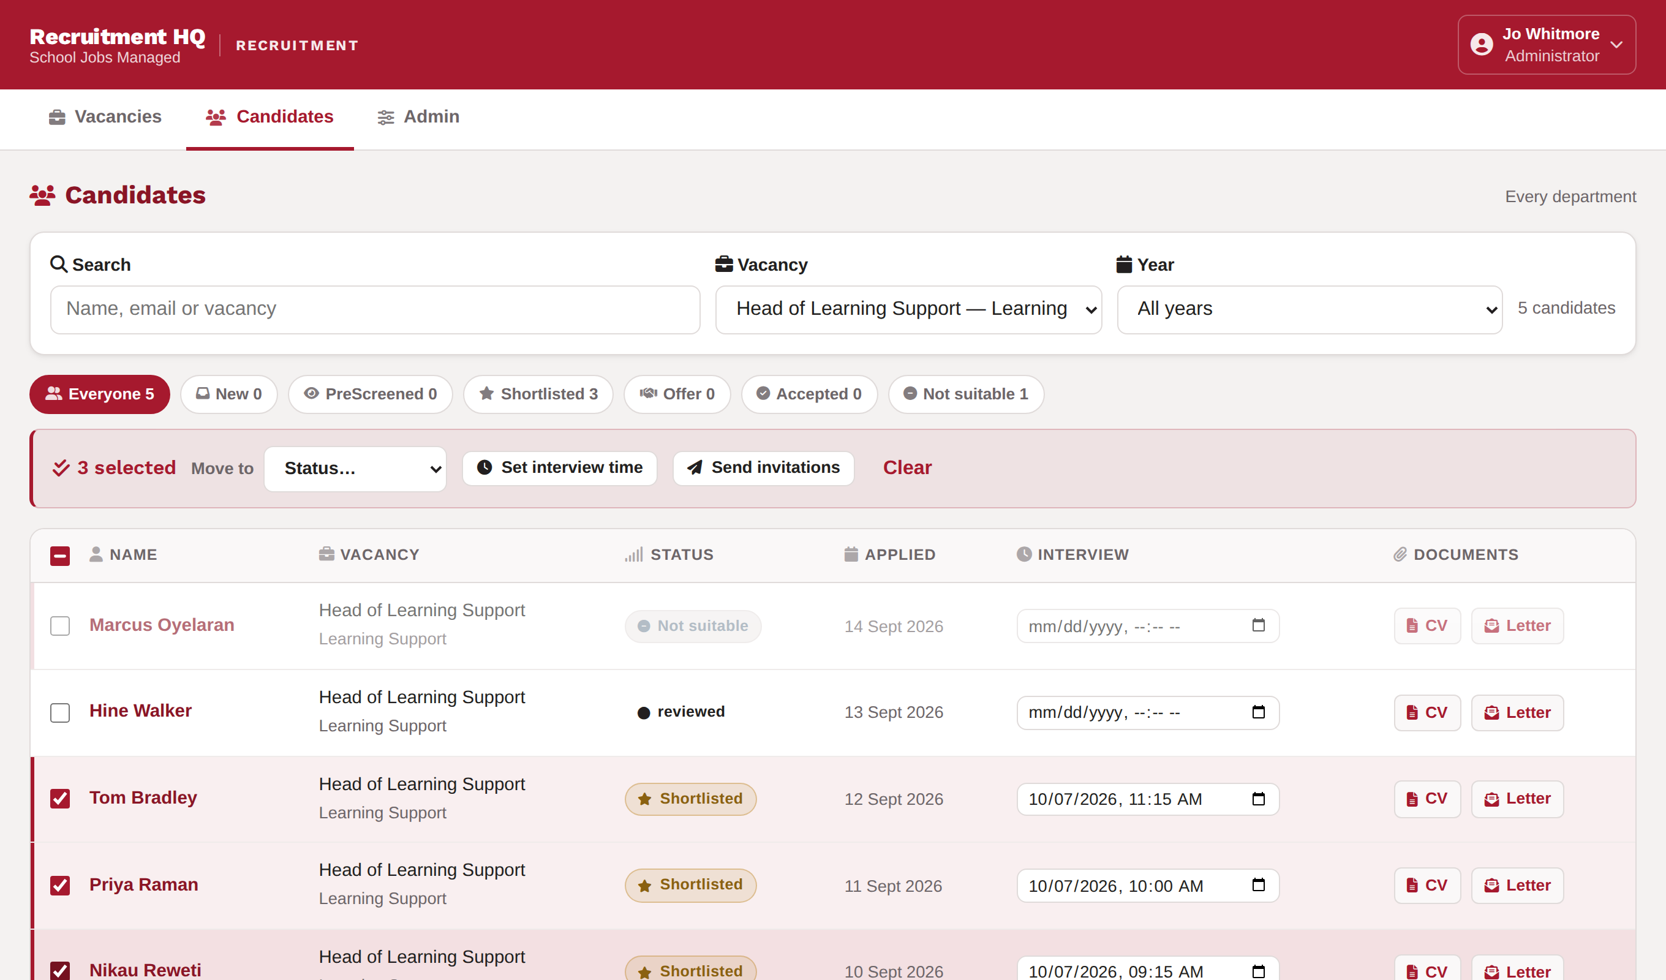Screen dimensions: 1666x980
Task: Open Hine Walker's CV document
Action: 1427,713
